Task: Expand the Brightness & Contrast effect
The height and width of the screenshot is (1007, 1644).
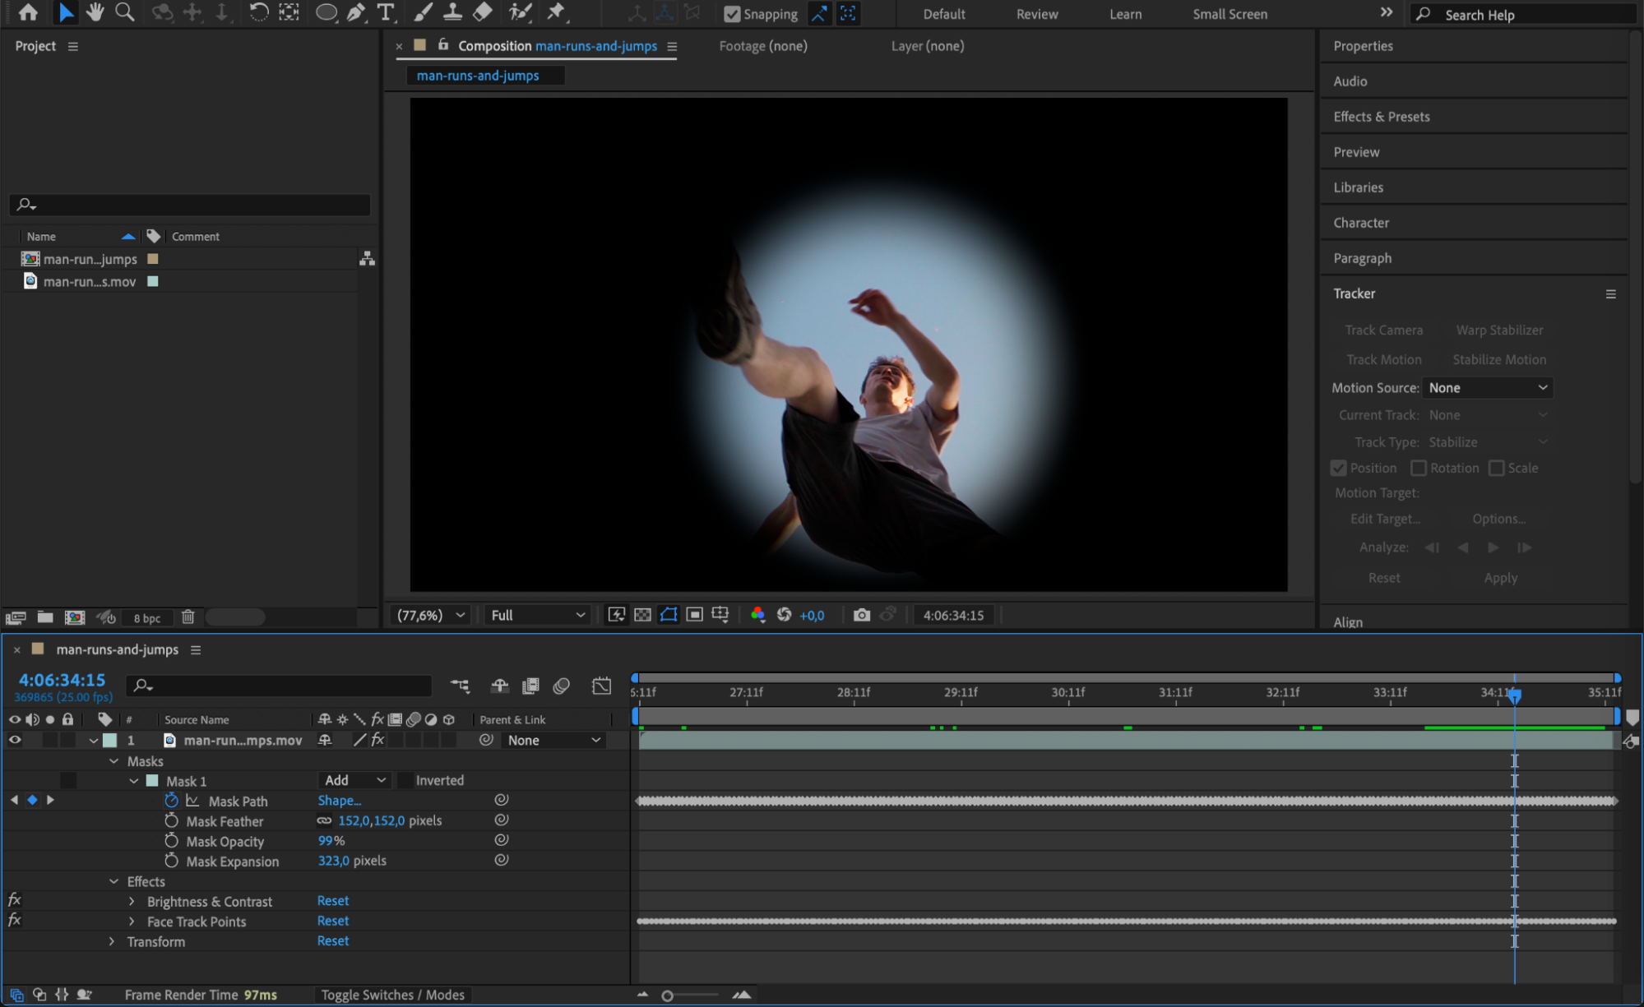Action: pos(132,902)
